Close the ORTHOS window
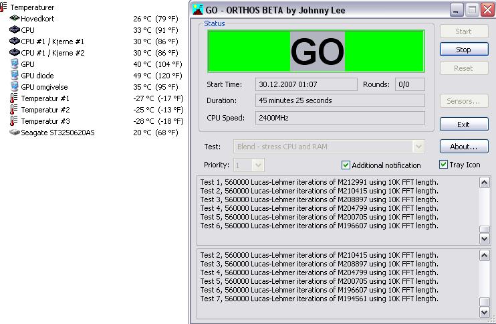The width and height of the screenshot is (496, 324). [487, 10]
